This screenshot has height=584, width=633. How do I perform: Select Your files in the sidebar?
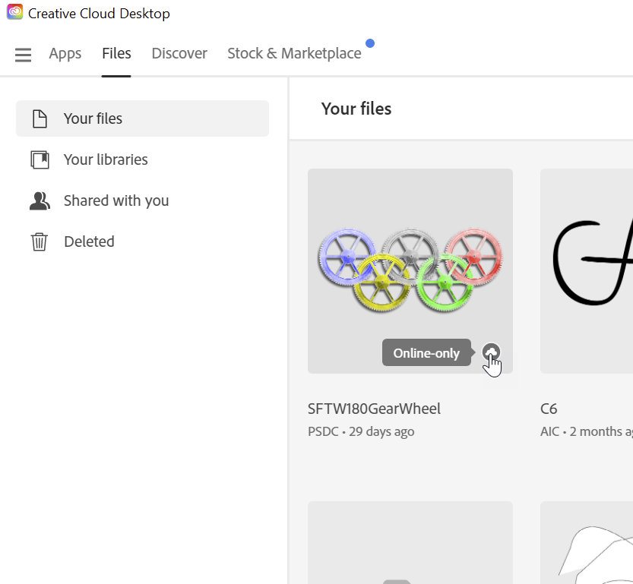point(91,118)
